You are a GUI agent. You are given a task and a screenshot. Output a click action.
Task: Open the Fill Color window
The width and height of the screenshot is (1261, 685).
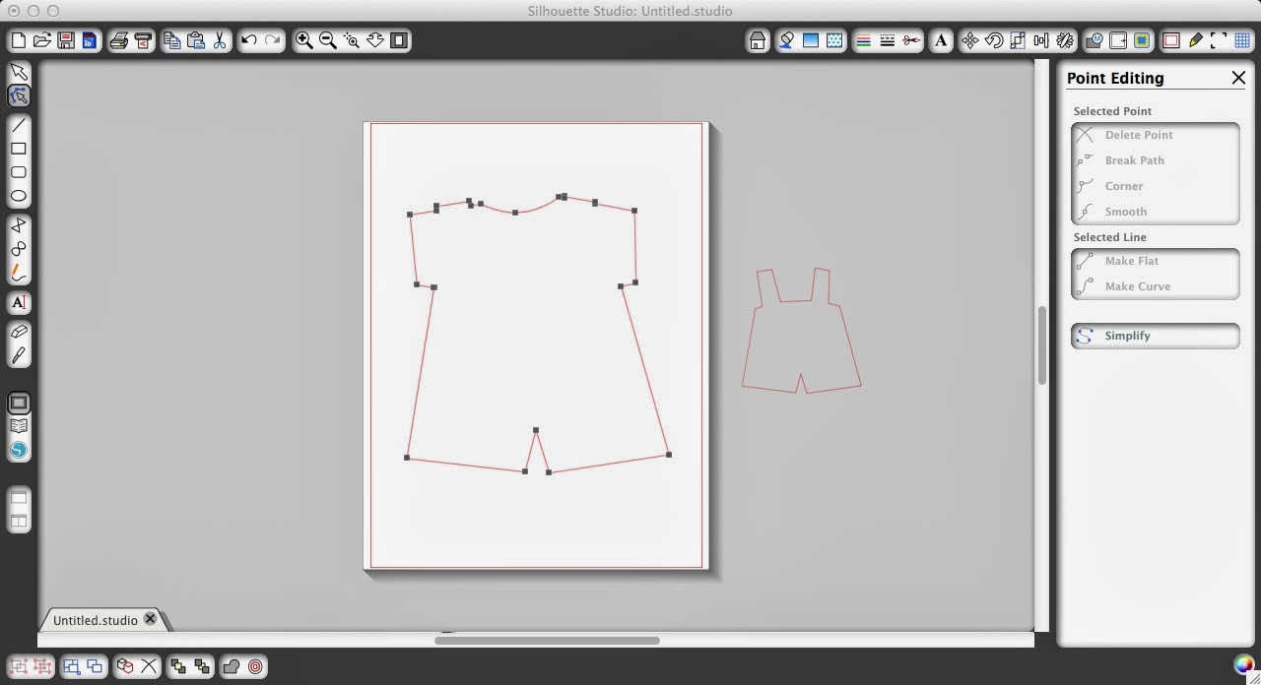[x=785, y=40]
